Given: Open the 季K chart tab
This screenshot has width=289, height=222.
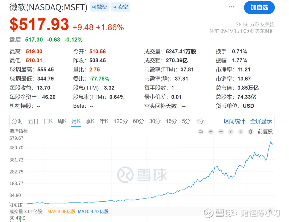Looking at the screenshot, I should click(x=90, y=121).
